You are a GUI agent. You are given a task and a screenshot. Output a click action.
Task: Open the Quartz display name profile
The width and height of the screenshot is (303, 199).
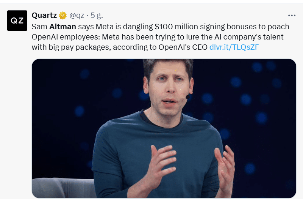[44, 15]
